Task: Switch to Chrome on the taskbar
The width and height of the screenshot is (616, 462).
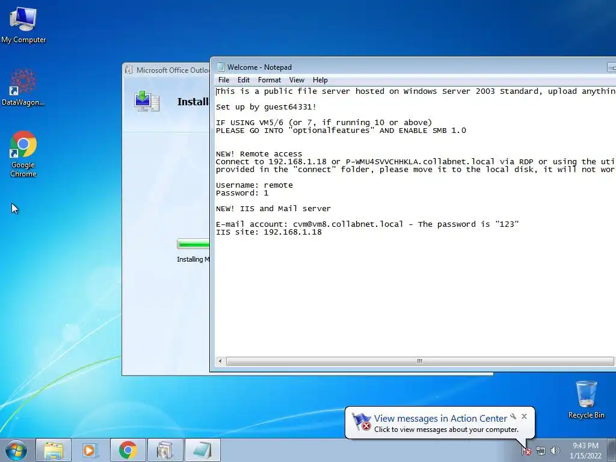Action: click(128, 450)
